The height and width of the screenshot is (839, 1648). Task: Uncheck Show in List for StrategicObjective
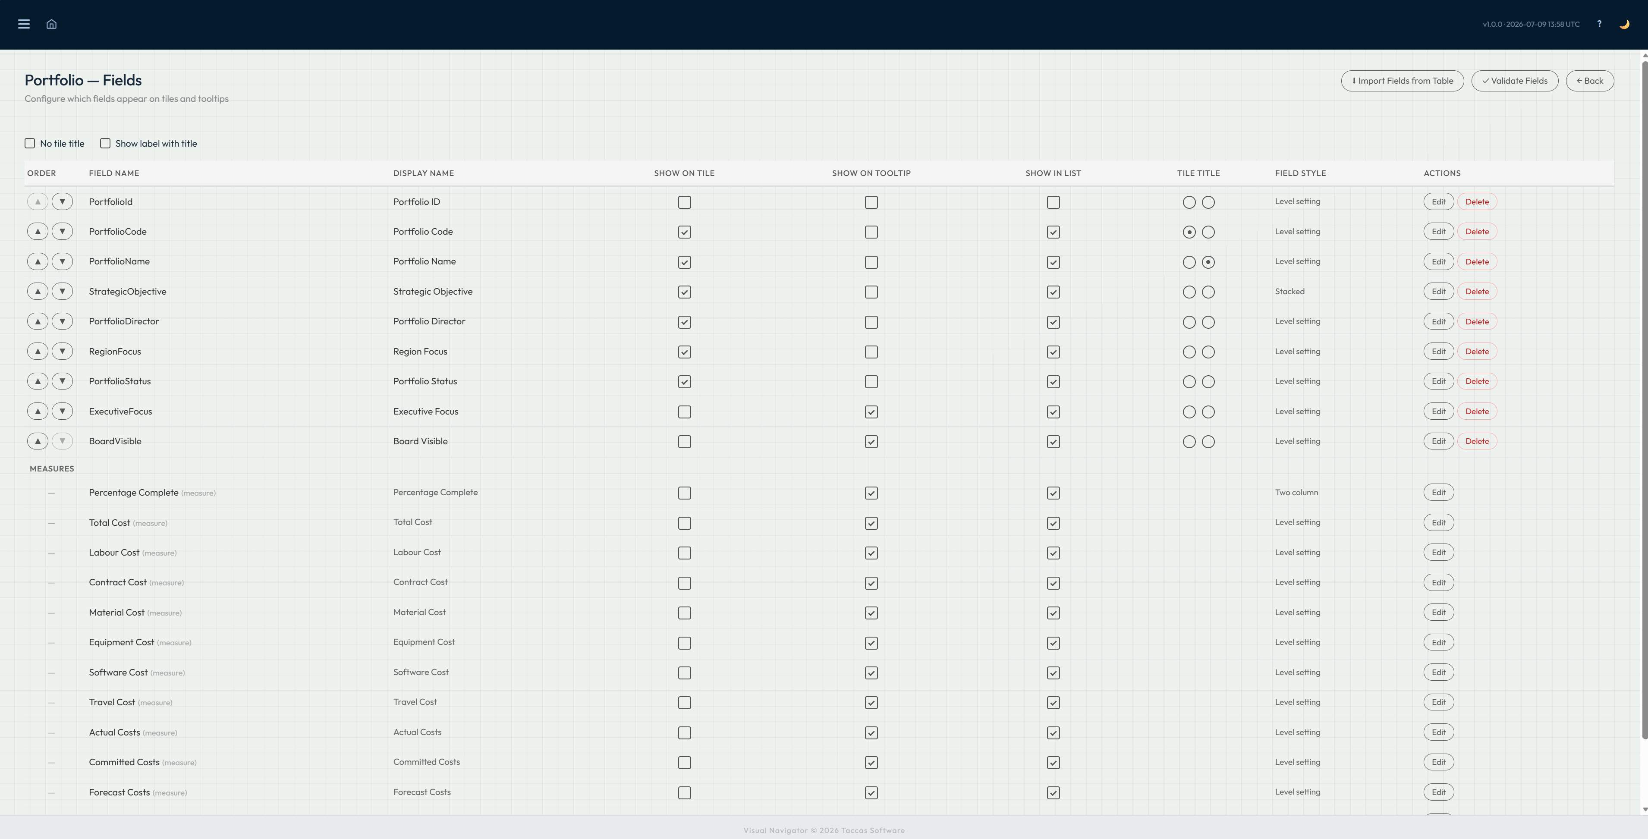click(1054, 292)
